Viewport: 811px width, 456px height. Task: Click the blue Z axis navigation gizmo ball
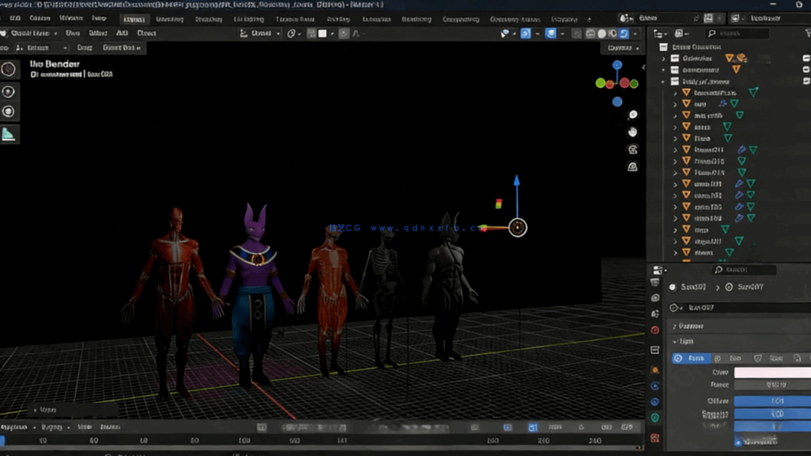pyautogui.click(x=617, y=65)
